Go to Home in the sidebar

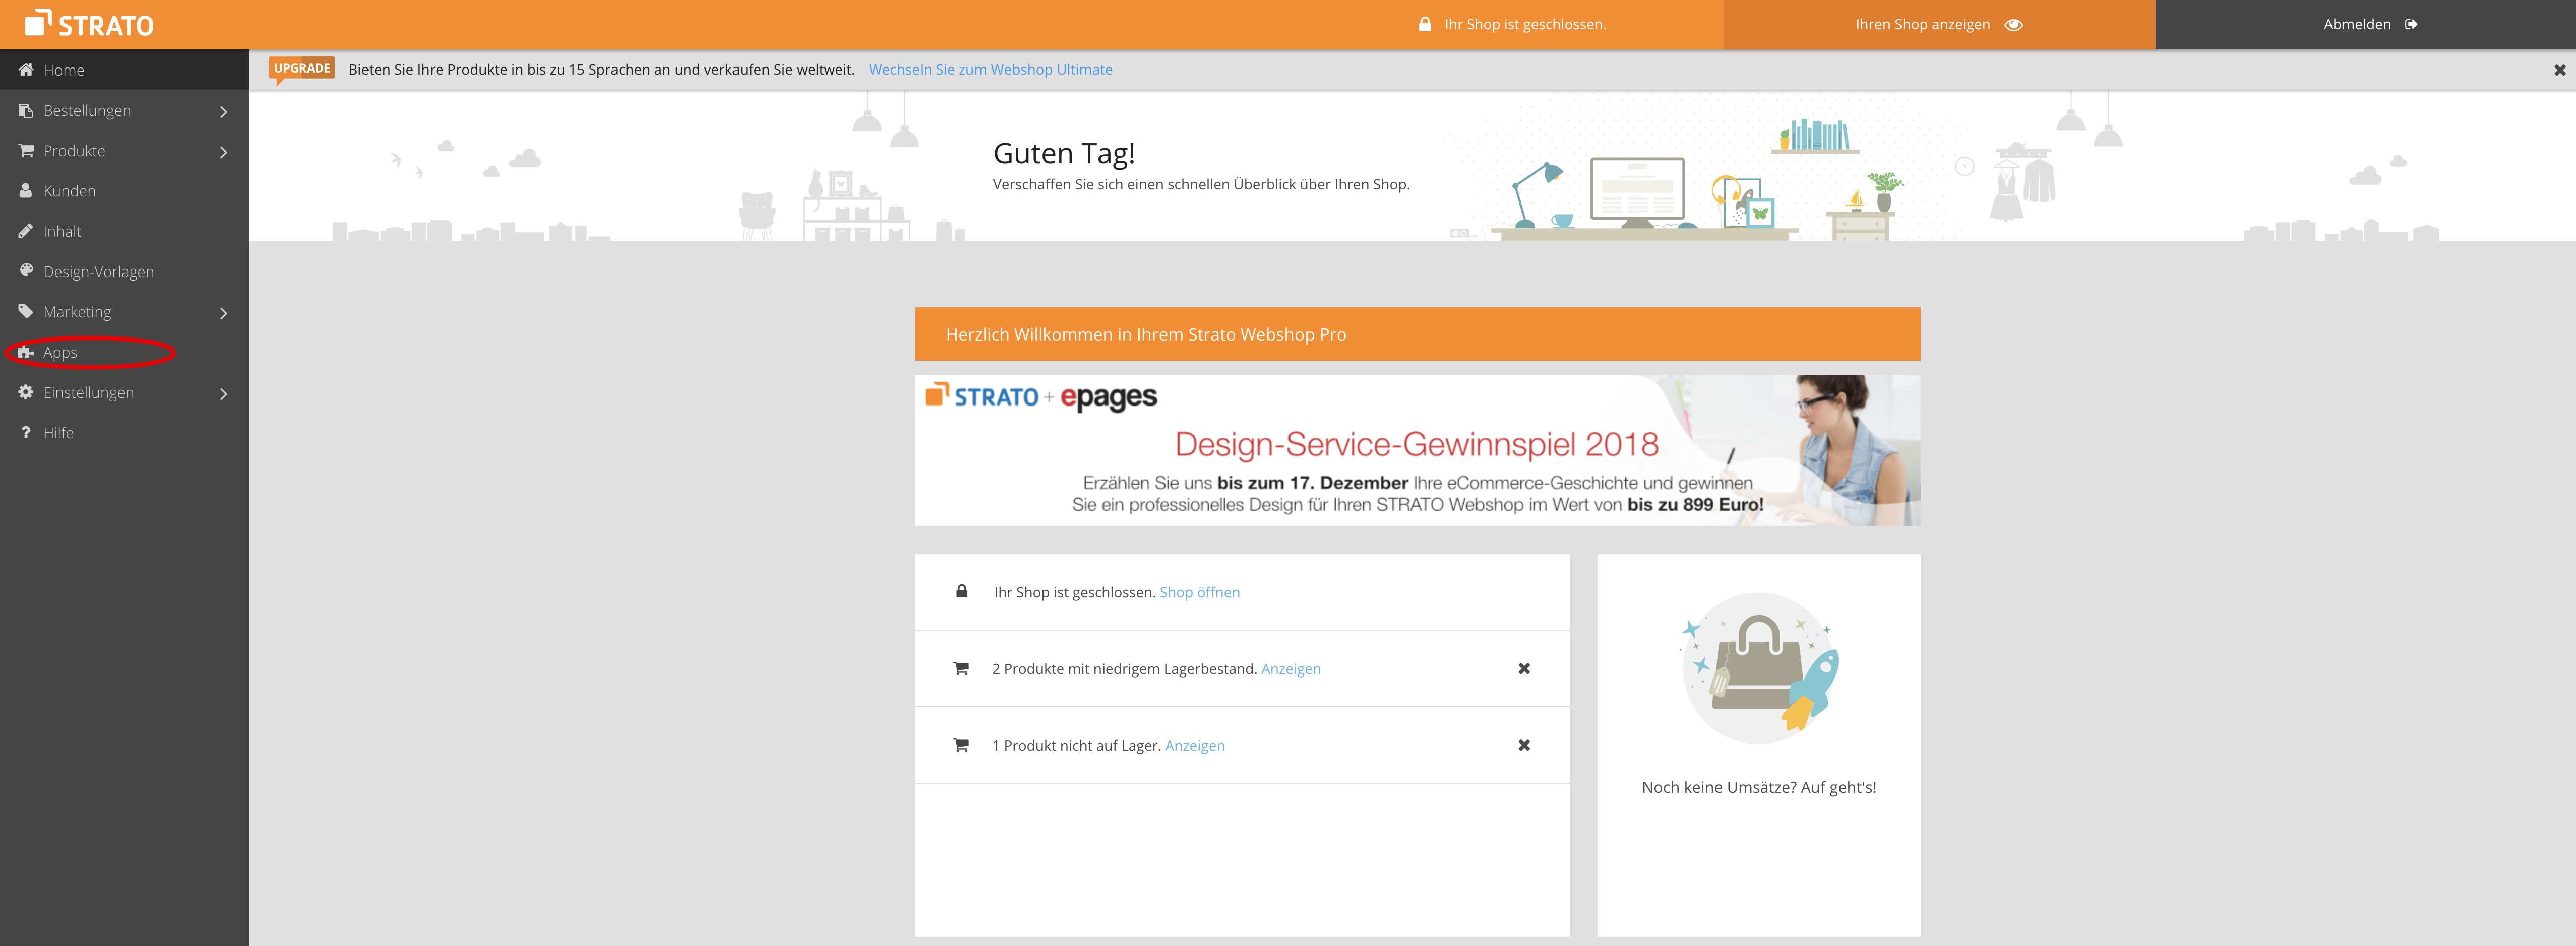(x=124, y=70)
